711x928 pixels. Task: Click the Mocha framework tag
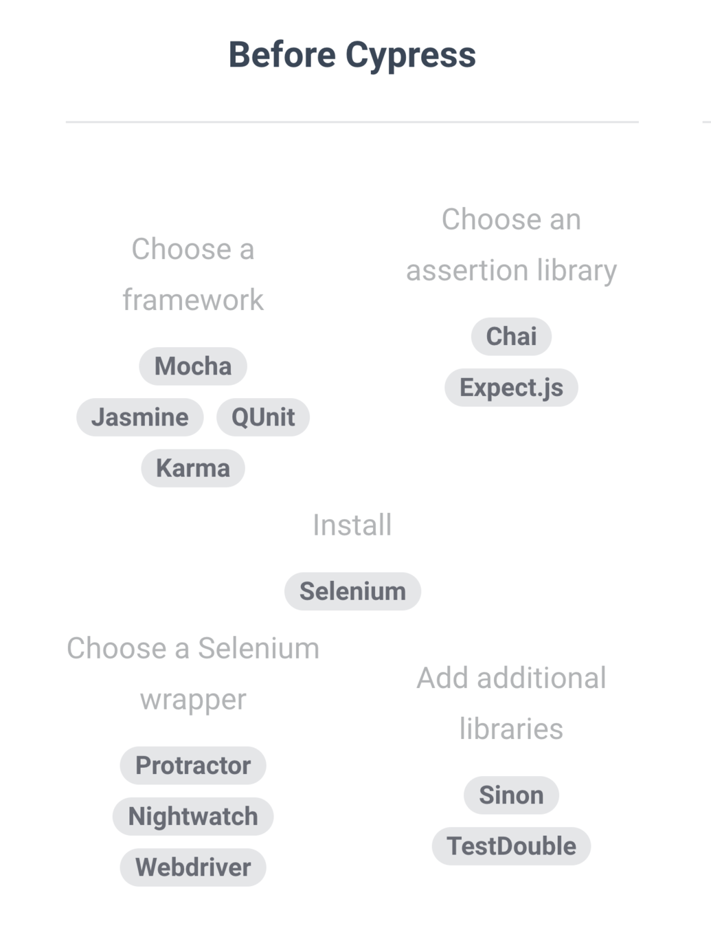193,366
